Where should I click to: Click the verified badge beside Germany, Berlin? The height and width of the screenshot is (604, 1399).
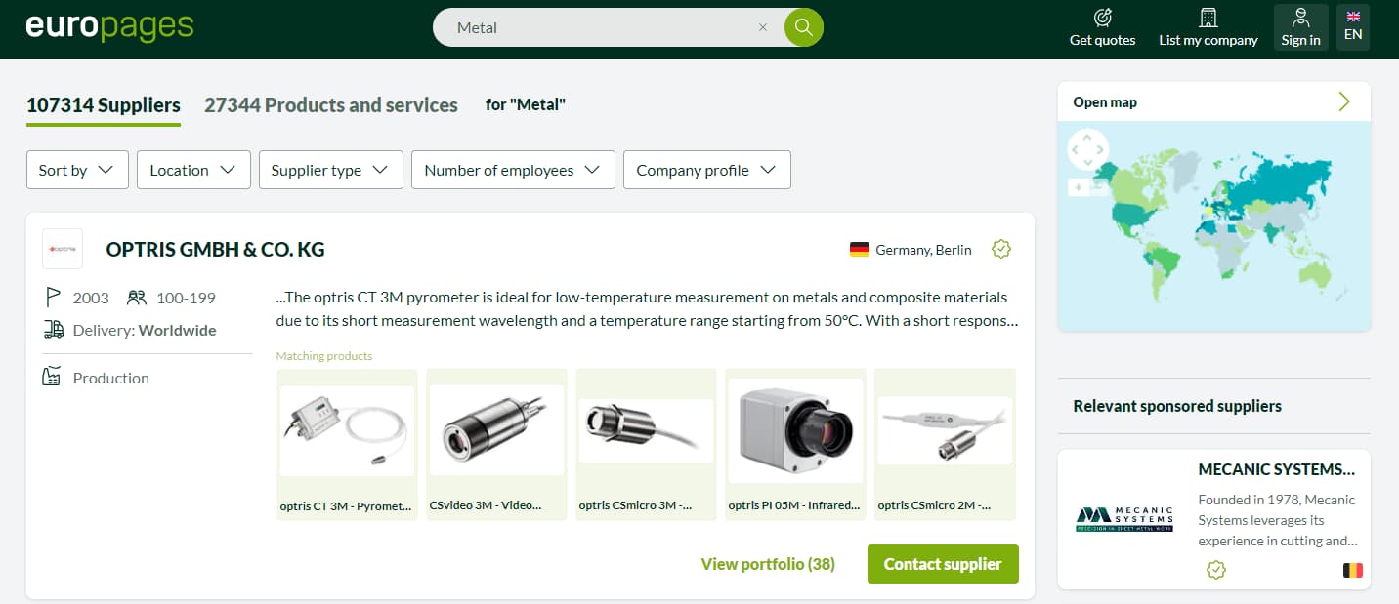(x=1000, y=249)
